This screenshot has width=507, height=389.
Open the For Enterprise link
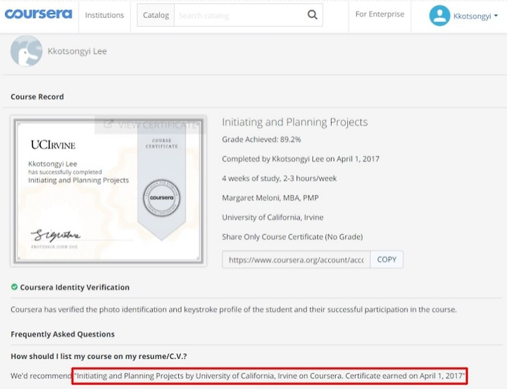pyautogui.click(x=380, y=14)
